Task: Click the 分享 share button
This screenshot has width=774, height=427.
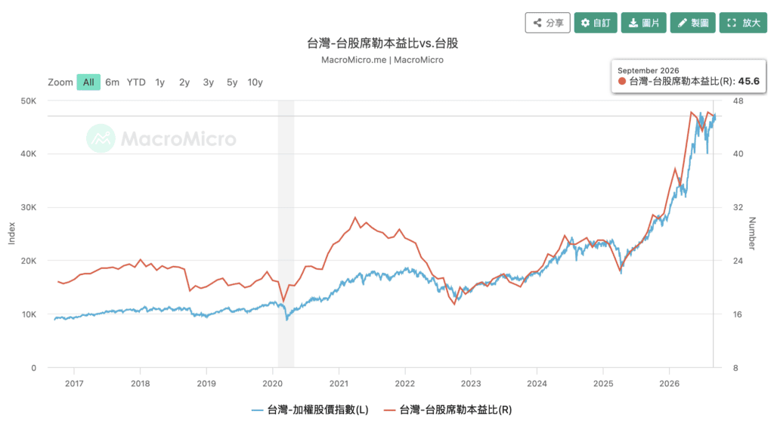Action: [547, 23]
